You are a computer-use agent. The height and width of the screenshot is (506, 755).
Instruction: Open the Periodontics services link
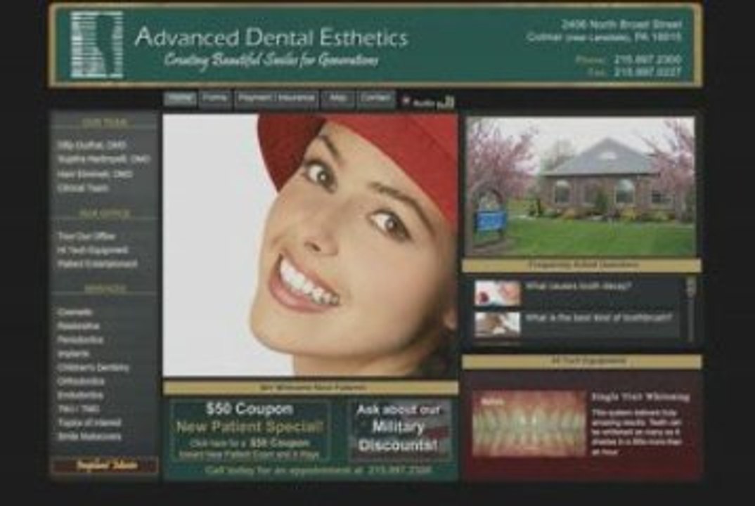(80, 340)
